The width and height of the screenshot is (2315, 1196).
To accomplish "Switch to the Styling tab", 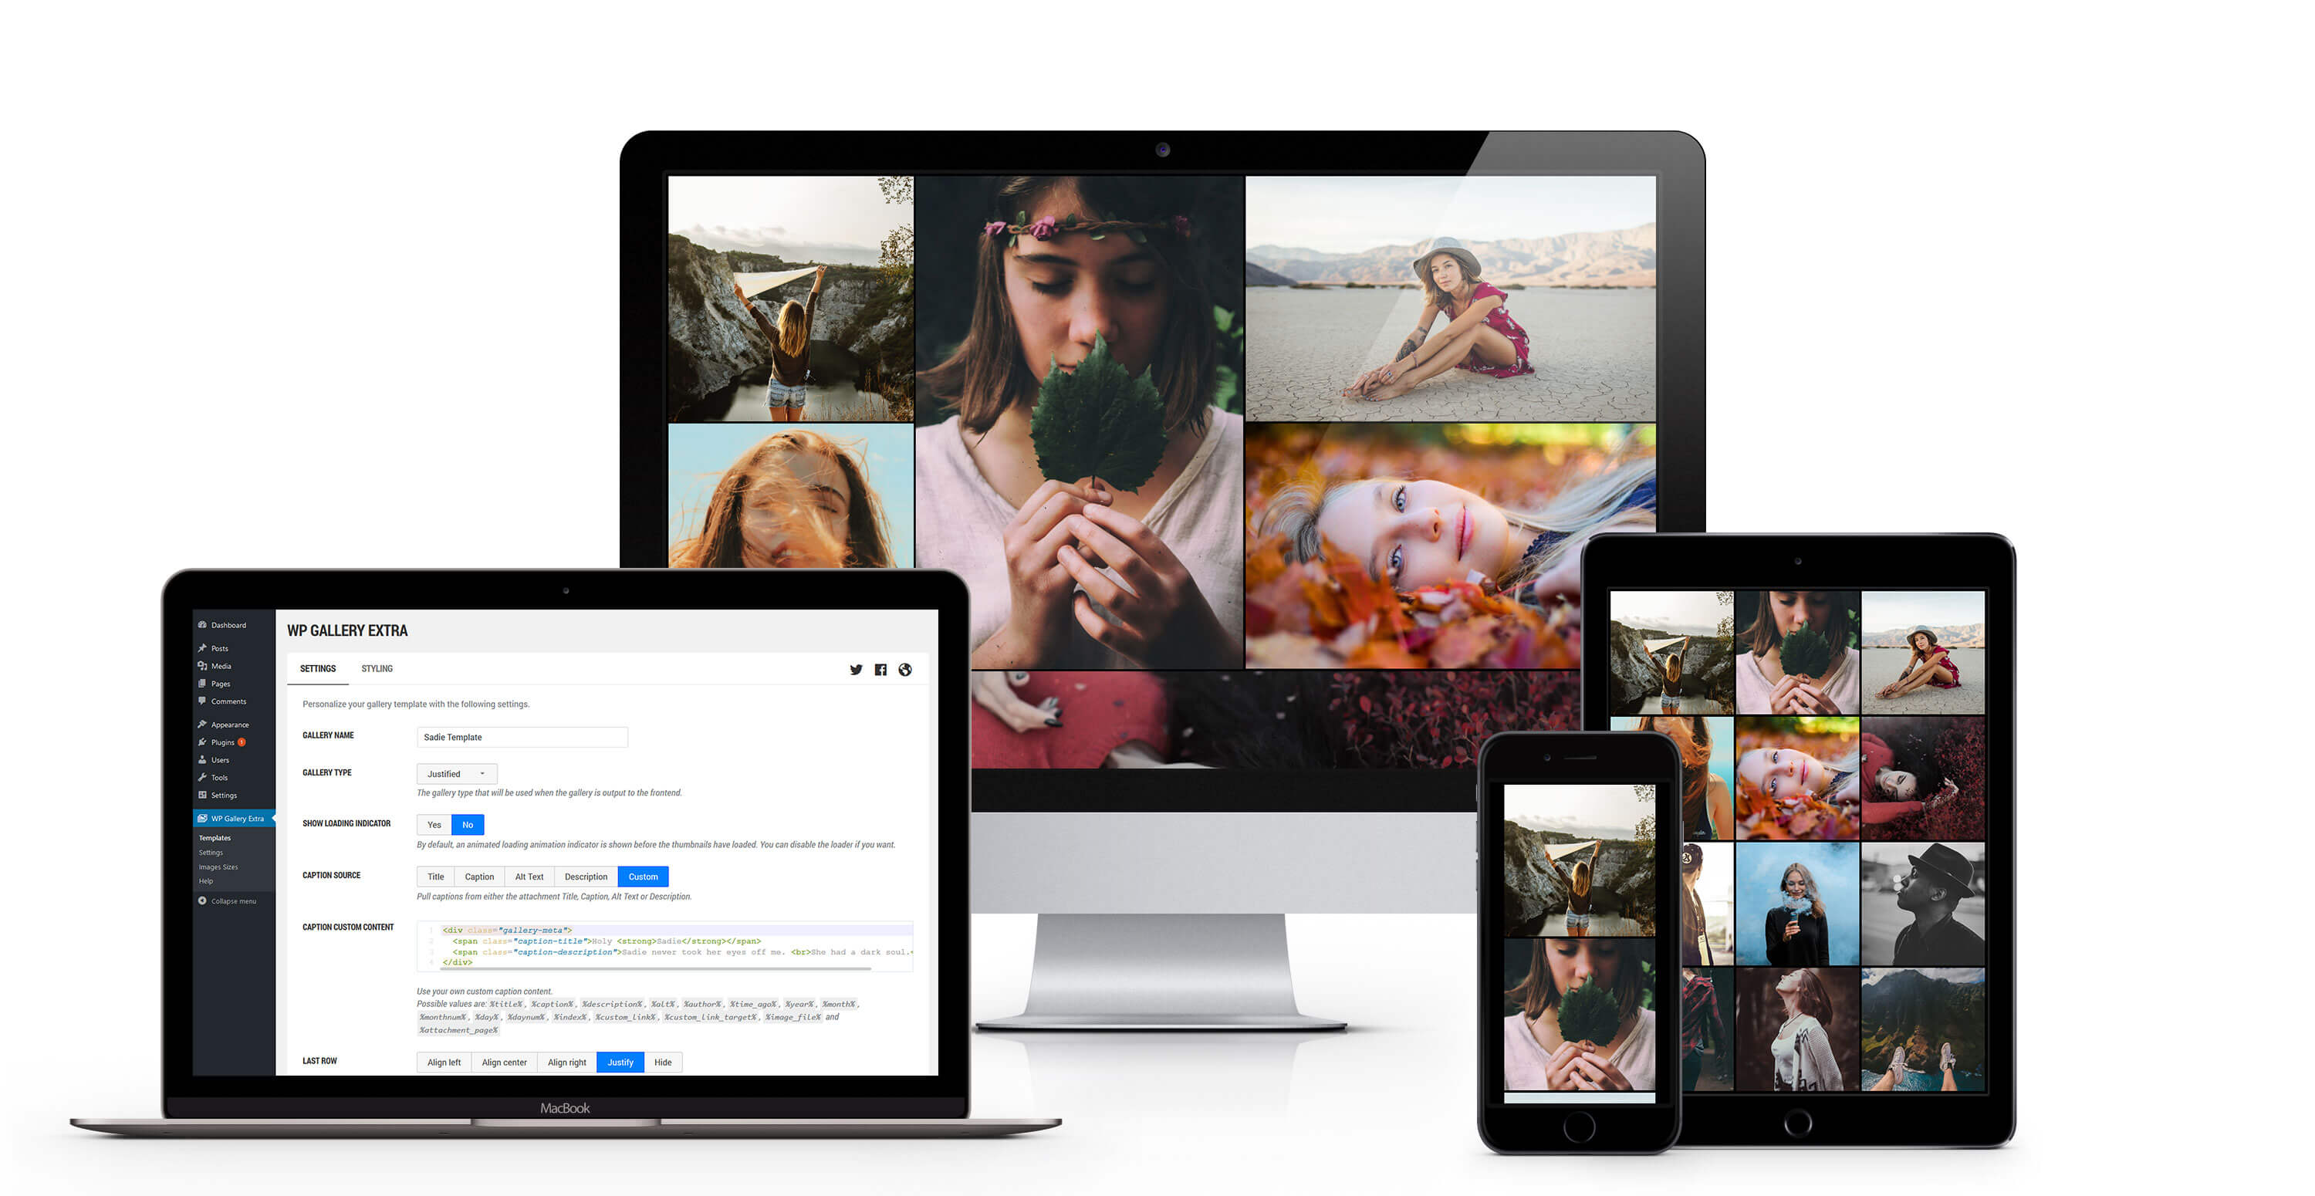I will [x=377, y=668].
